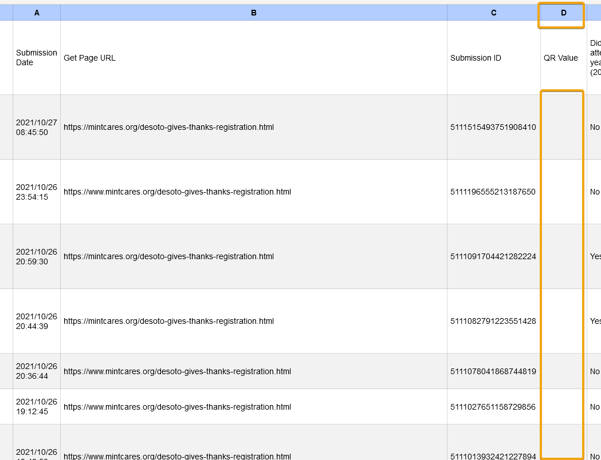Select the date cell 2021/10/26 23:54:15
This screenshot has width=601, height=460.
[x=37, y=192]
